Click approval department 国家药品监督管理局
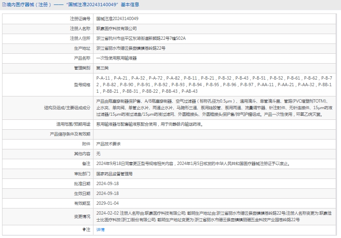 (114, 174)
